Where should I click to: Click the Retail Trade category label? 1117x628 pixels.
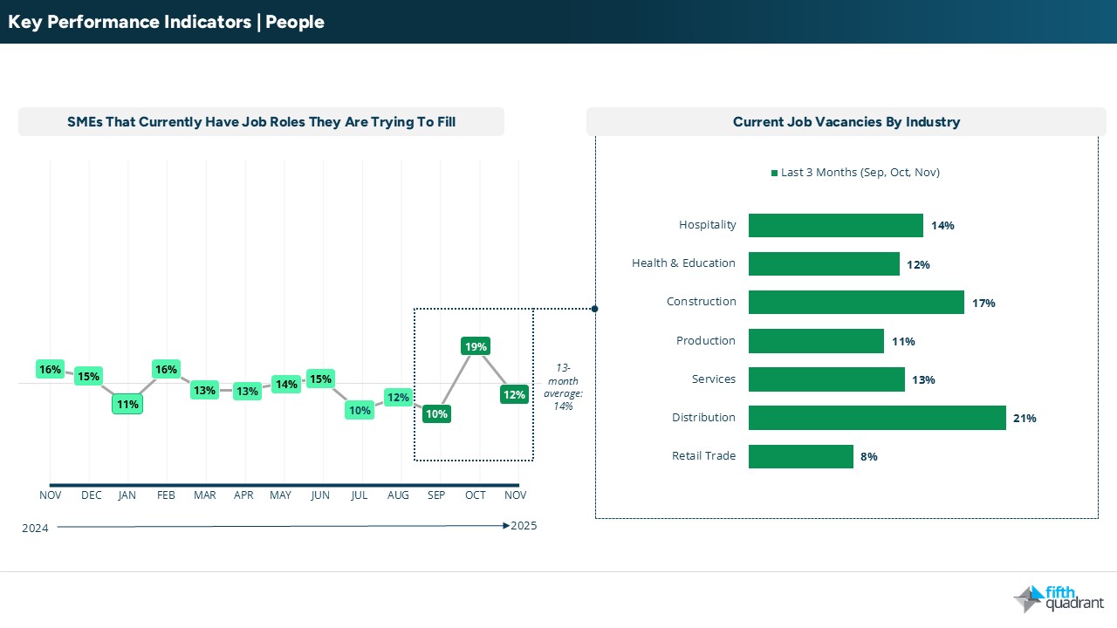coord(703,456)
